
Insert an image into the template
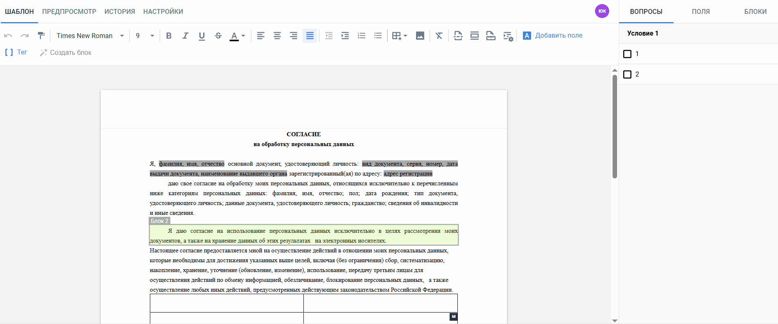[420, 36]
